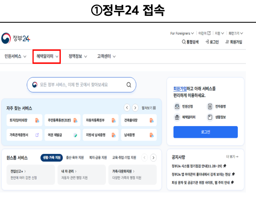Screen dimensions: 256x201
Task: Select the 출산·육아 지원 tab
Action: 75,158
